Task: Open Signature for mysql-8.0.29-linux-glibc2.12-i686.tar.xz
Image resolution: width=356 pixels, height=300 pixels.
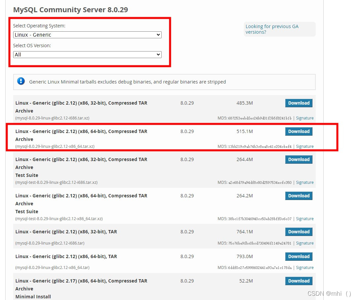Action: click(305, 118)
